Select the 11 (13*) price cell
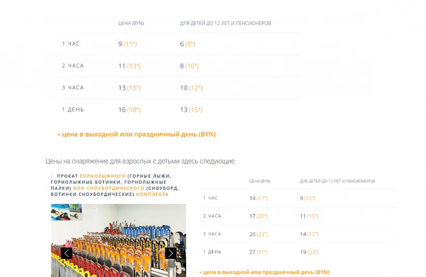 [x=129, y=66]
